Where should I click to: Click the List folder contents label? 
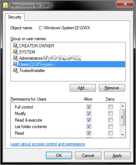[31, 127]
